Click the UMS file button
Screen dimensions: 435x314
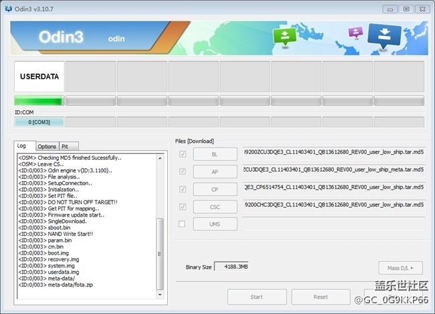coord(215,224)
